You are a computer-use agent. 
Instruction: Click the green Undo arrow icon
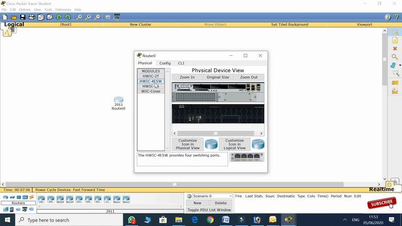pyautogui.click(x=59, y=17)
